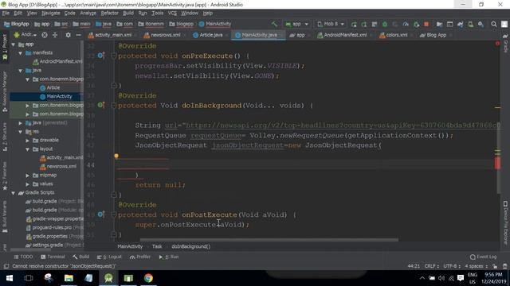Click the Profile app gauge icon
510x286 pixels.
tap(406, 25)
